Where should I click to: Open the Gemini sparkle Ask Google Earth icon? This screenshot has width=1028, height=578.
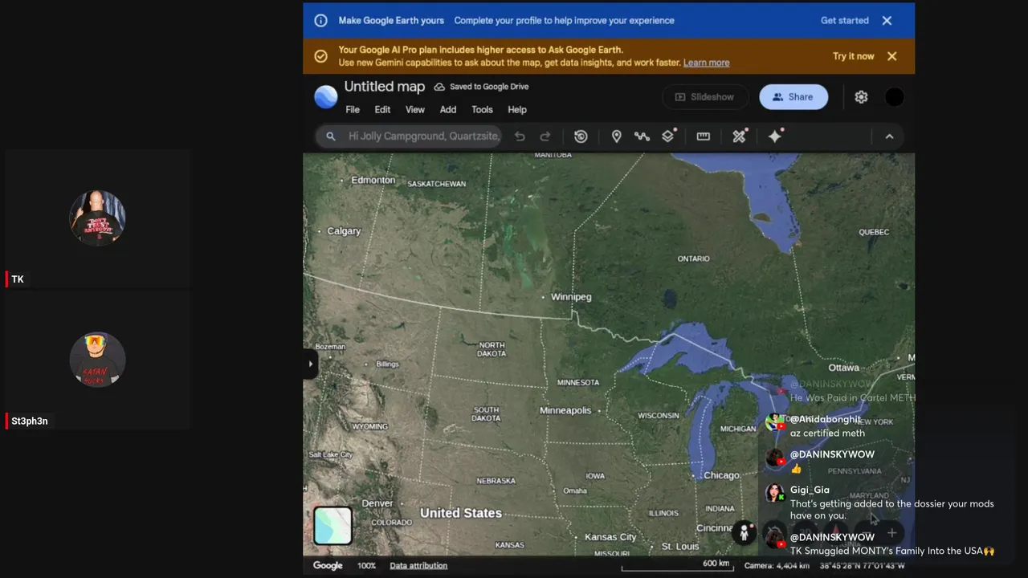pos(775,136)
